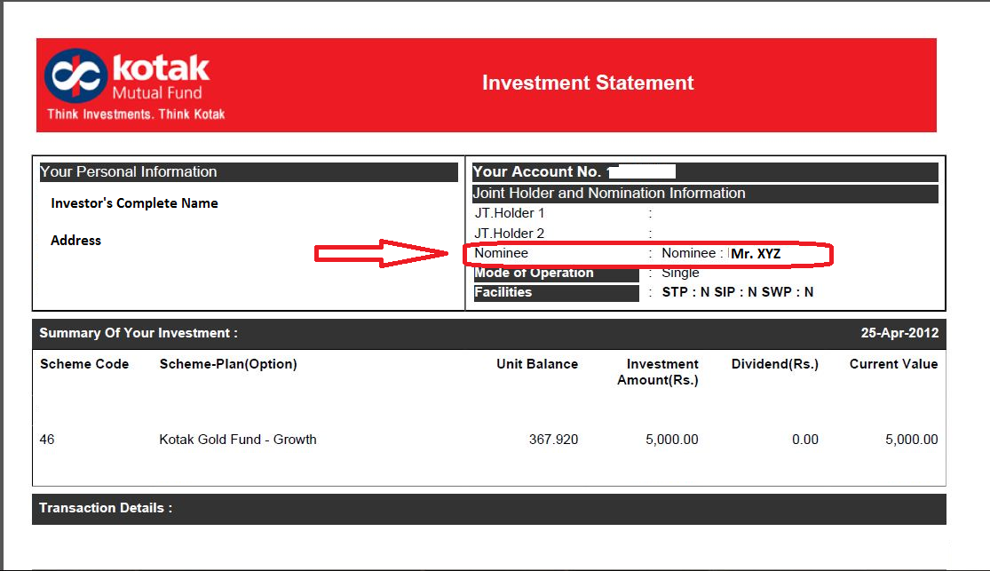Select the nominee value 'Mr. XYZ'
990x571 pixels.
[x=756, y=254]
